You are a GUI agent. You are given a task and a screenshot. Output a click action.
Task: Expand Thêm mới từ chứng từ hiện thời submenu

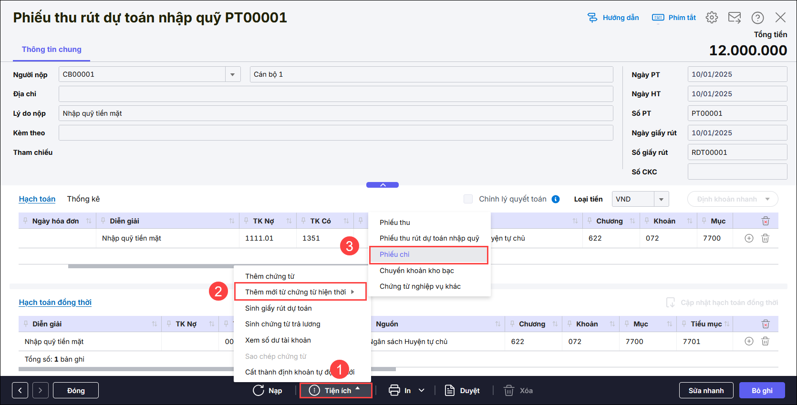300,292
